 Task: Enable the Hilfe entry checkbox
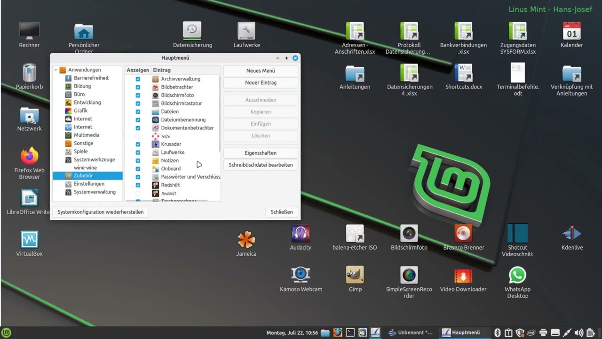click(x=138, y=136)
